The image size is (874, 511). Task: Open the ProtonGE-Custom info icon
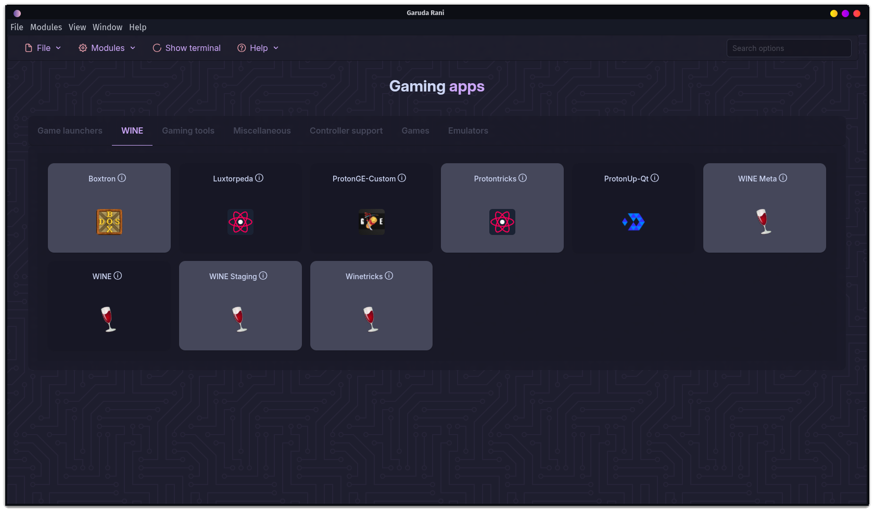click(x=402, y=178)
